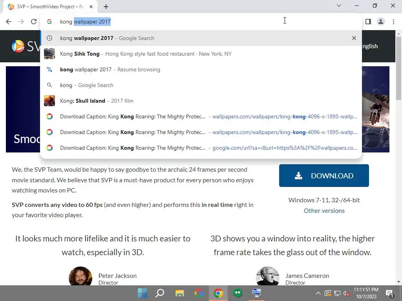
Task: Click 'SVP converts any video to 60 fps' text
Action: click(57, 205)
